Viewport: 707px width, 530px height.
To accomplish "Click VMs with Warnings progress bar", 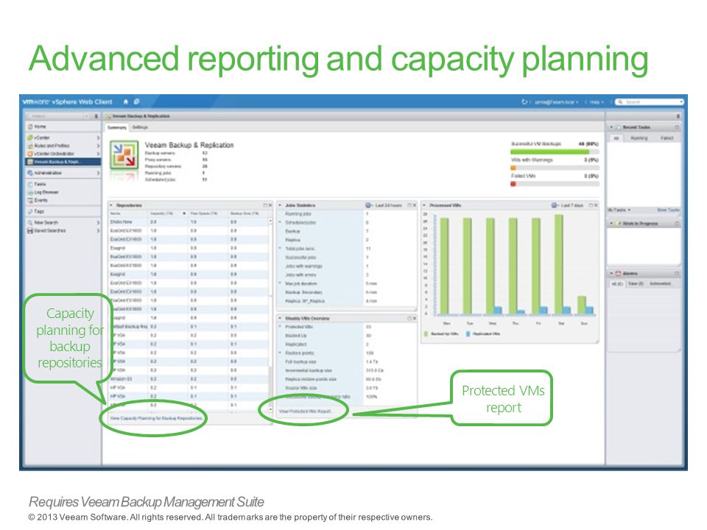I will tap(554, 168).
